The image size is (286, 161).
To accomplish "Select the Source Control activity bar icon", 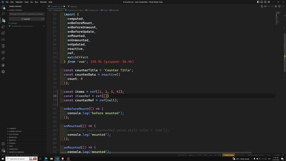I will click(3, 20).
